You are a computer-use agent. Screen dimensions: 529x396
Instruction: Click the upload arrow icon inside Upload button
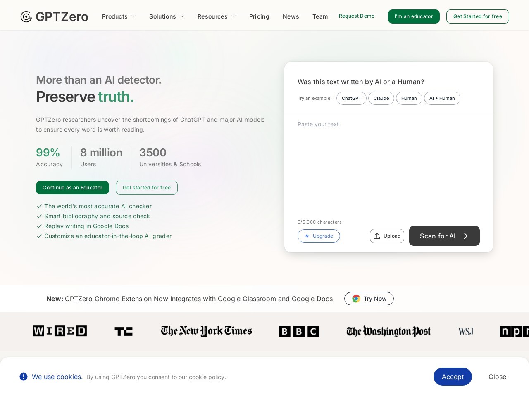pos(377,236)
